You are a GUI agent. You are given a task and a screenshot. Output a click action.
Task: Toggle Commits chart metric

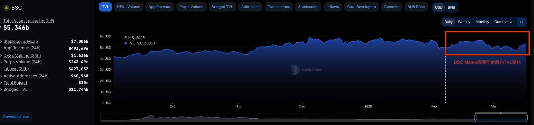[x=392, y=7]
